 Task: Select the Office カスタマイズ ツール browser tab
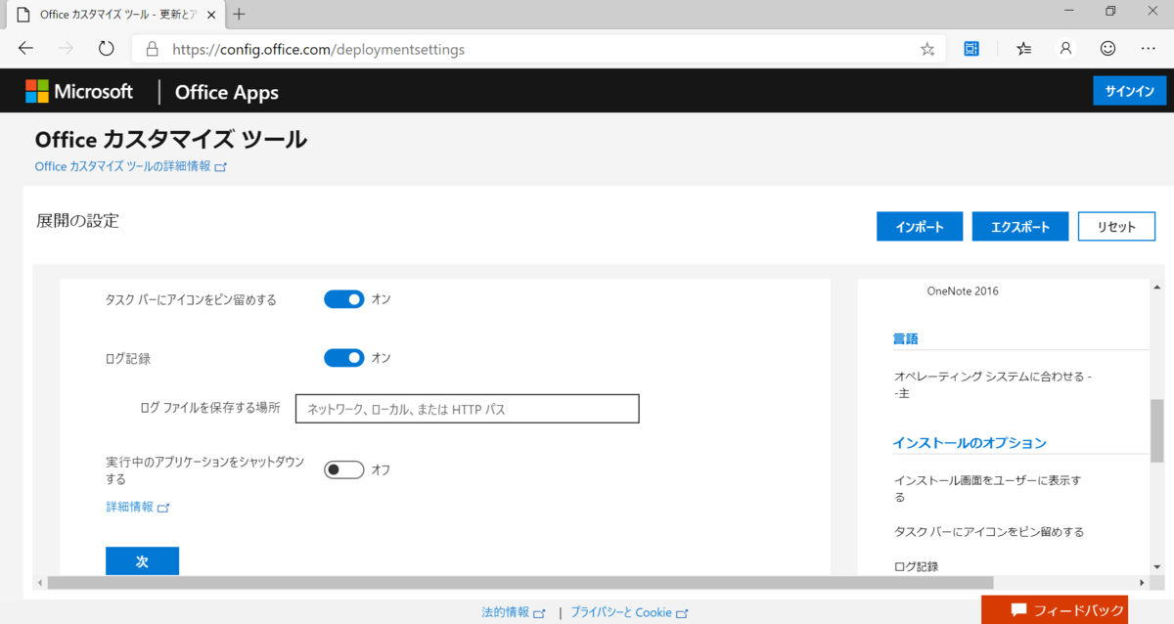tap(115, 15)
